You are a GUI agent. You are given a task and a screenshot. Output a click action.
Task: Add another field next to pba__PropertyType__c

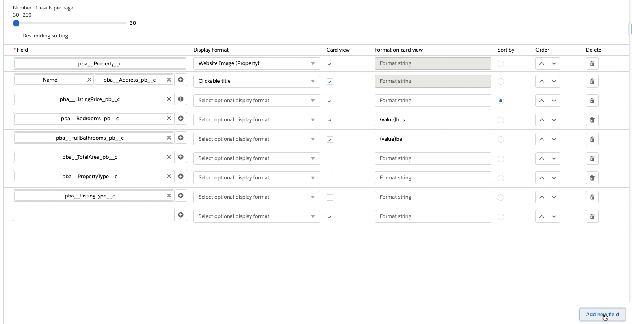[x=181, y=176]
